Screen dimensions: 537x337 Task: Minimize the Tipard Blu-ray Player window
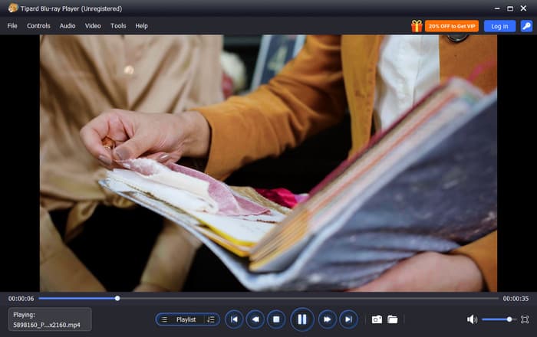[497, 8]
